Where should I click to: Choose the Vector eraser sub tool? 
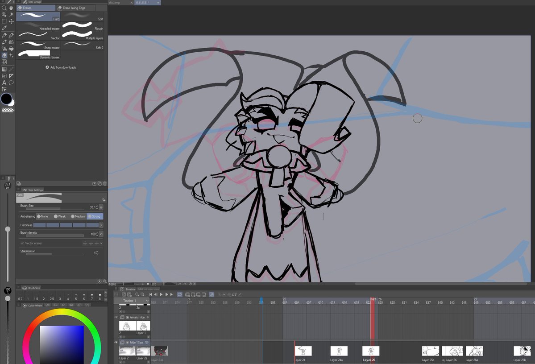38,36
